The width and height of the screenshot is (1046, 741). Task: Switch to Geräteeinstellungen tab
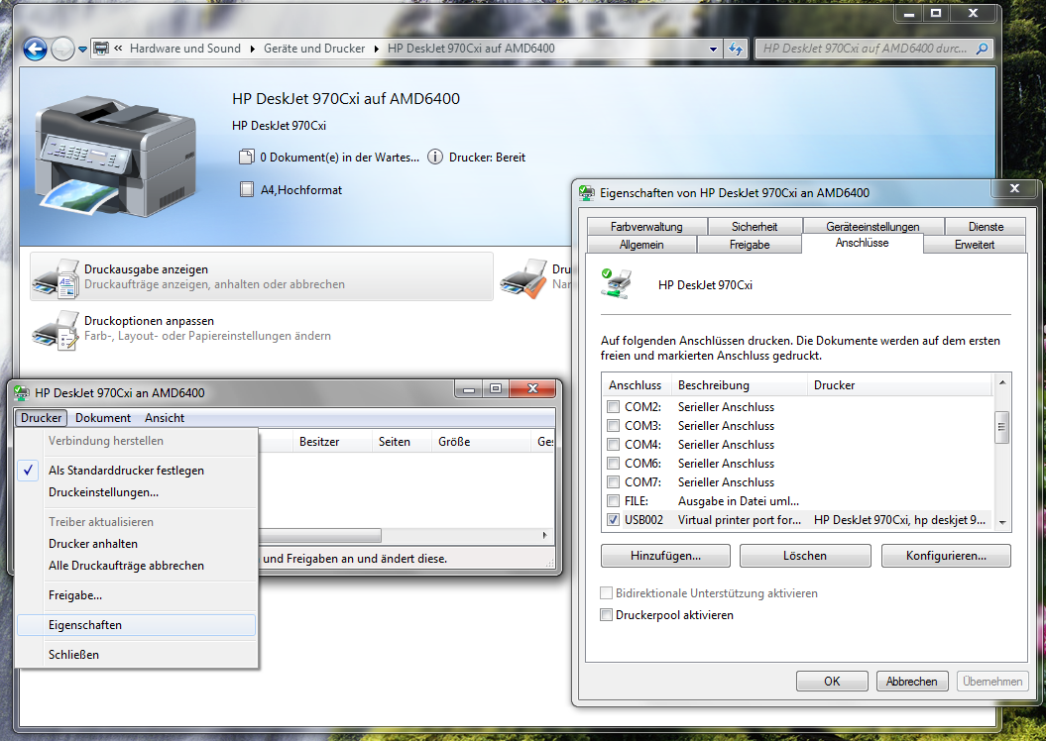872,227
